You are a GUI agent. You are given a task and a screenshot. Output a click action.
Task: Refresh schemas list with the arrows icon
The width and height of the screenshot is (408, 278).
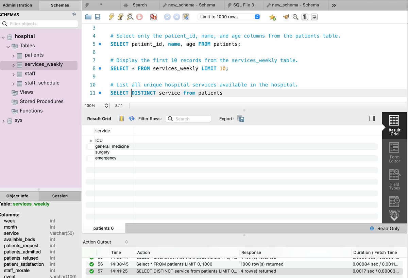[x=74, y=14]
